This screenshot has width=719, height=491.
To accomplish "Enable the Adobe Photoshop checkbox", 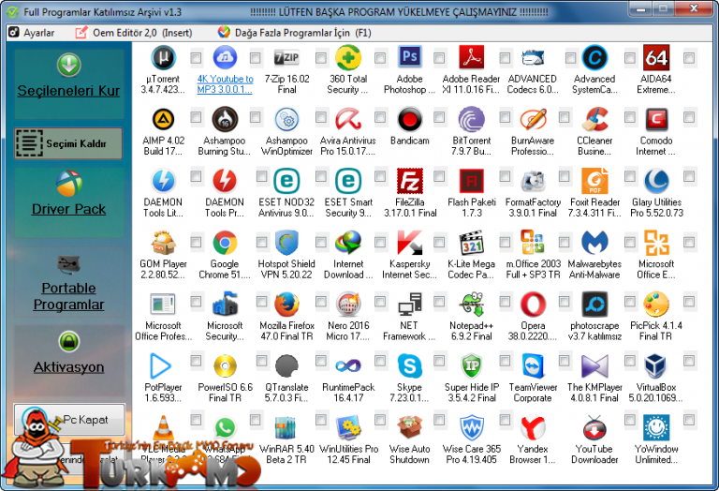I will 439,58.
